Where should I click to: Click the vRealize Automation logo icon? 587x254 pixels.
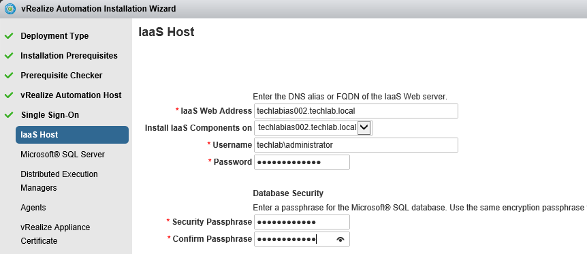pyautogui.click(x=10, y=8)
